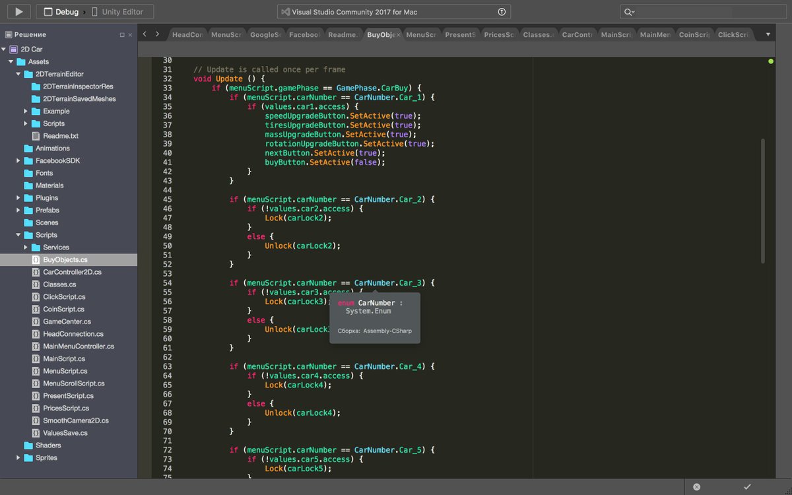
Task: Click the C# icon beside BuyObjects.cs
Action: (x=36, y=259)
